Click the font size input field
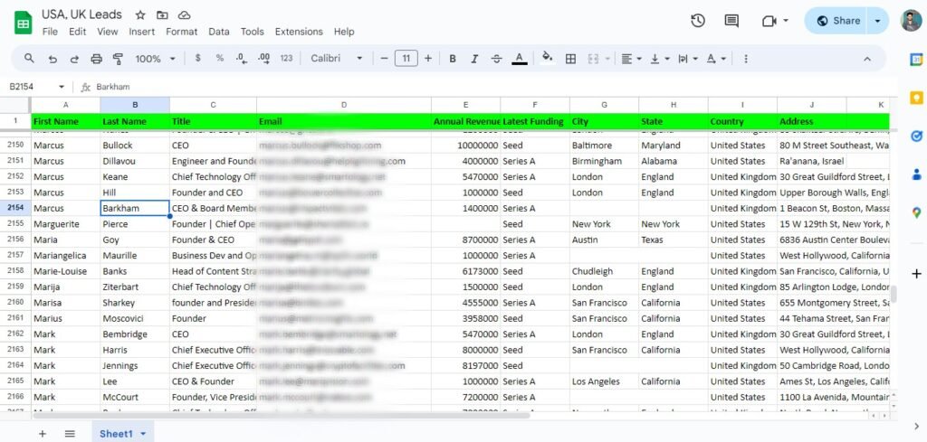 (x=406, y=59)
